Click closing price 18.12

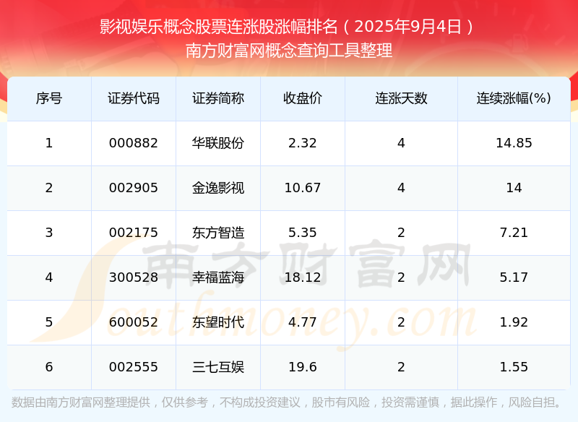[303, 277]
